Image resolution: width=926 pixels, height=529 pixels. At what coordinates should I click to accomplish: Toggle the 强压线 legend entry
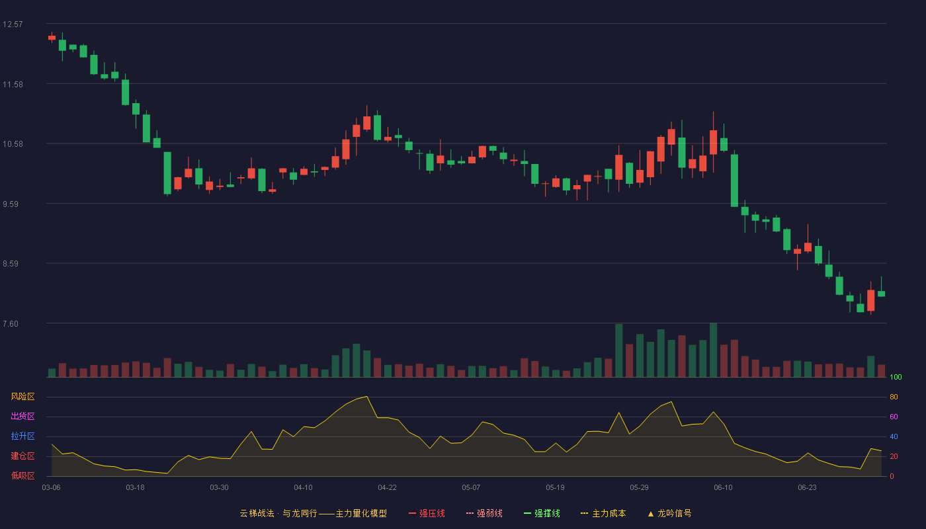click(x=427, y=513)
